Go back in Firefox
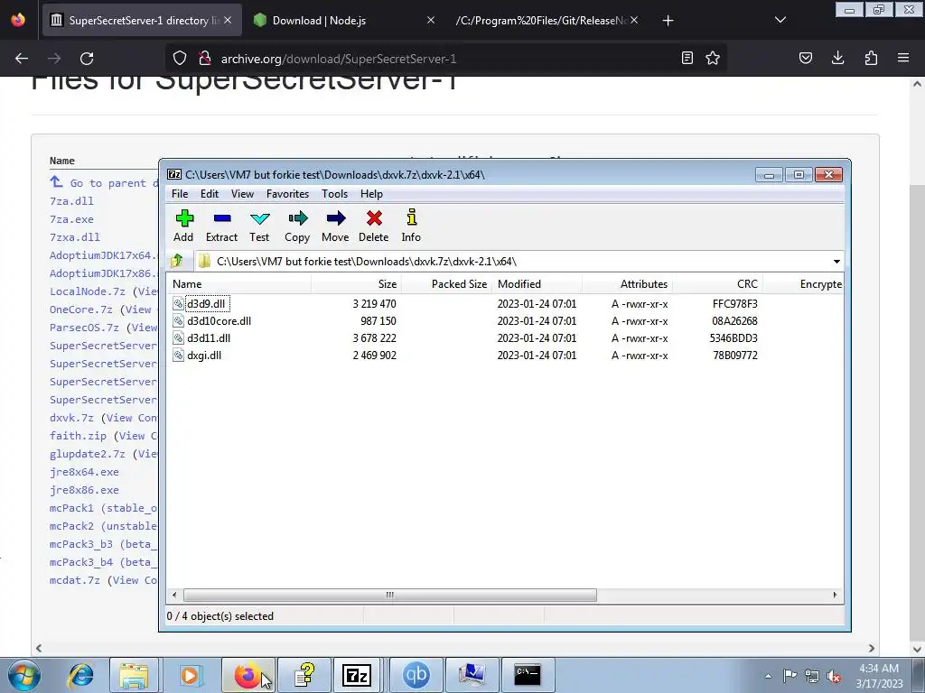The height and width of the screenshot is (693, 925). [22, 59]
